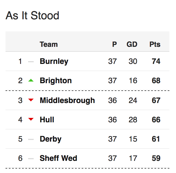Click the grey no-change dash beside Burnley

point(31,62)
